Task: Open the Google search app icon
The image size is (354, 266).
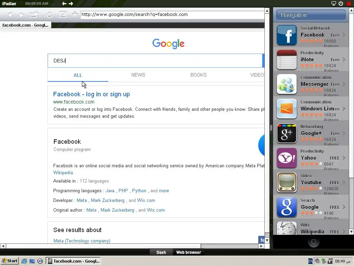Action: (x=287, y=207)
